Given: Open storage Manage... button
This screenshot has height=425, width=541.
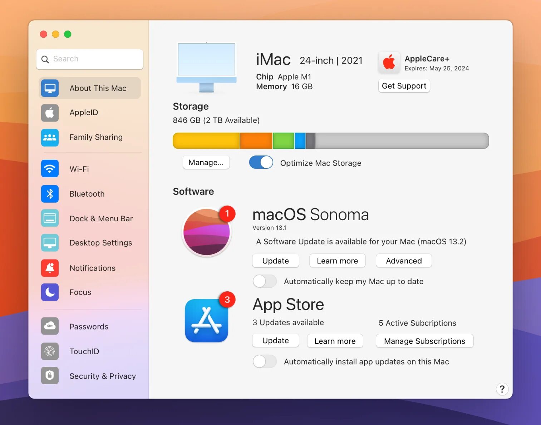Looking at the screenshot, I should point(206,163).
